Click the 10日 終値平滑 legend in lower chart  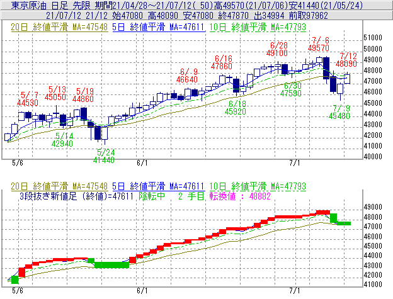258,186
